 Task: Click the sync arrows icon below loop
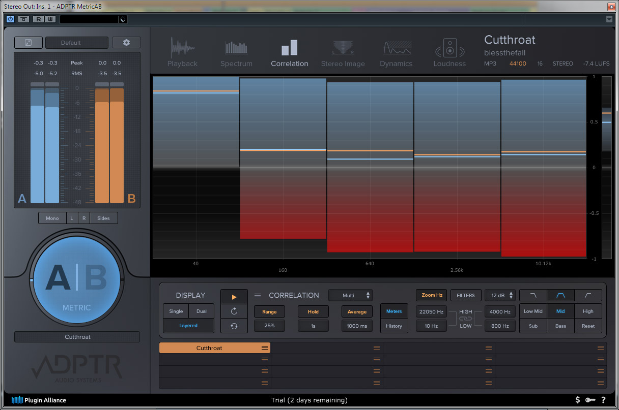point(234,326)
